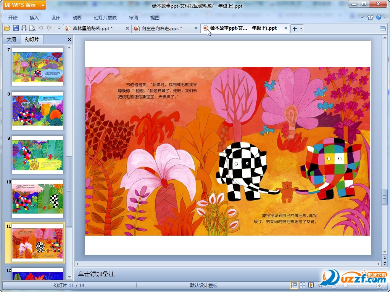Click the 幻灯片 11 / 14 status indicator
390x292 pixels.
pyautogui.click(x=69, y=286)
